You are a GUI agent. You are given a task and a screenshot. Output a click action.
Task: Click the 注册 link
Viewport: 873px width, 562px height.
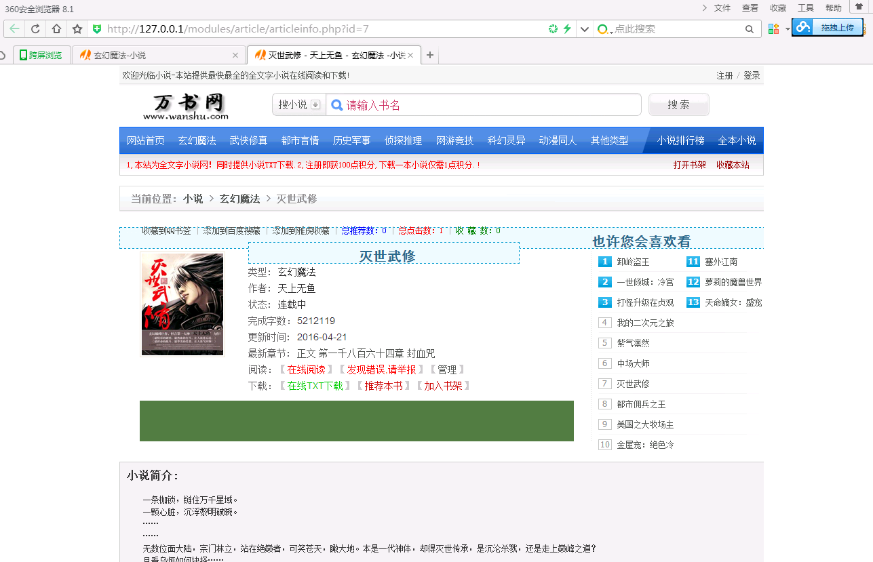click(x=724, y=75)
